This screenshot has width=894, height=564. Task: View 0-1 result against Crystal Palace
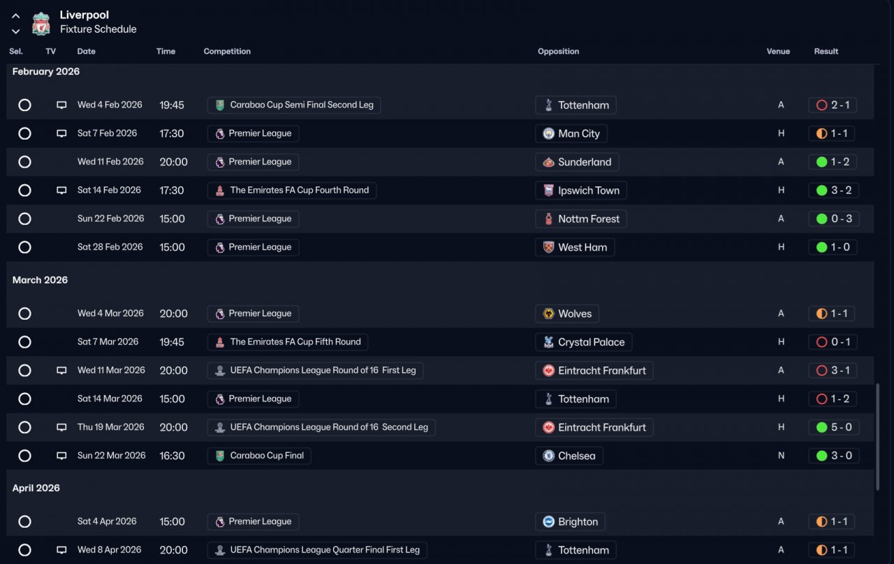pyautogui.click(x=833, y=342)
